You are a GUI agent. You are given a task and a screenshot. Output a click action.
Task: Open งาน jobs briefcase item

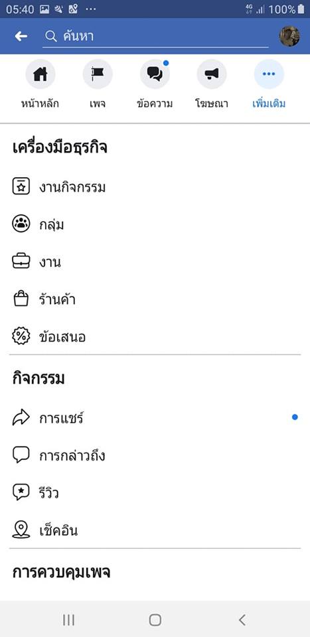coord(155,262)
